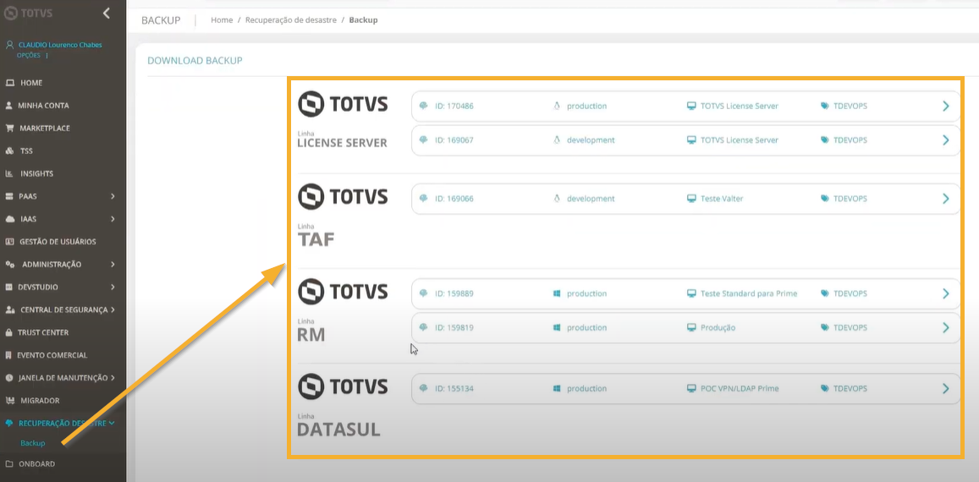Image resolution: width=979 pixels, height=482 pixels.
Task: Click the PAAS server icon
Action: point(9,196)
